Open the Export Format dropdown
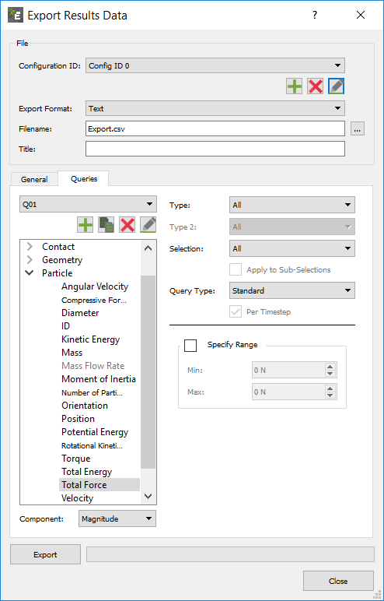The width and height of the screenshot is (384, 601). 215,108
